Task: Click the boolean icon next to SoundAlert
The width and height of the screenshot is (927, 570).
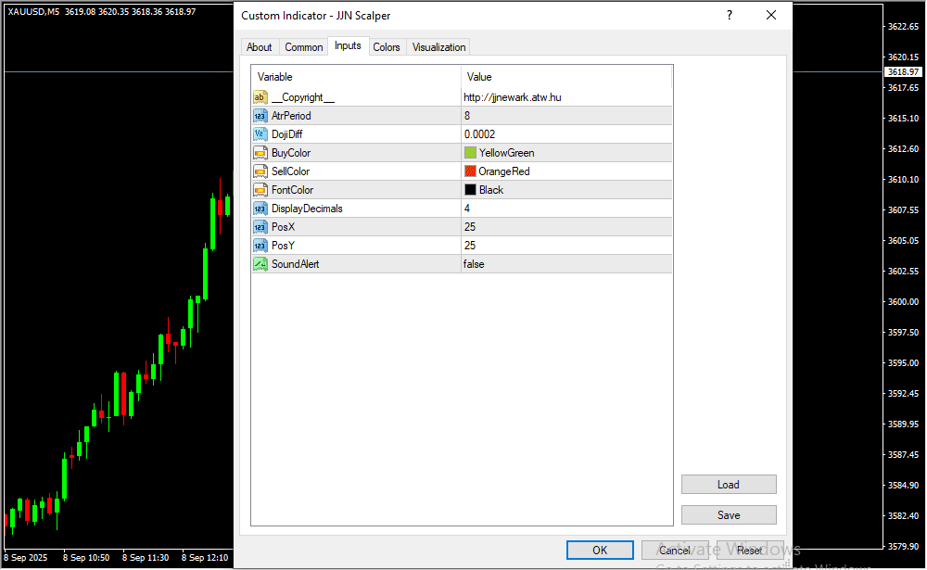Action: (260, 264)
